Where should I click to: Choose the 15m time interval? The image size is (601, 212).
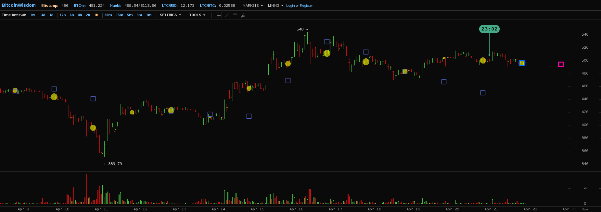[120, 15]
